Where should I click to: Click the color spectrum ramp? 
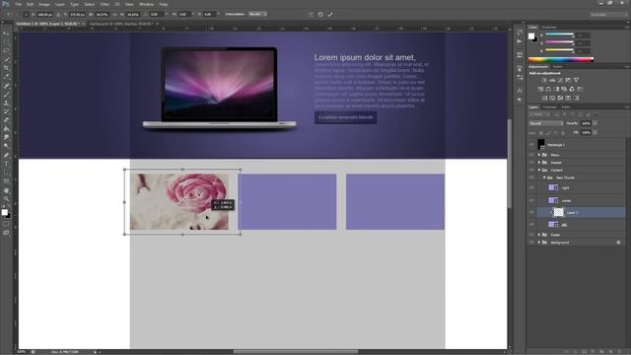tap(561, 59)
